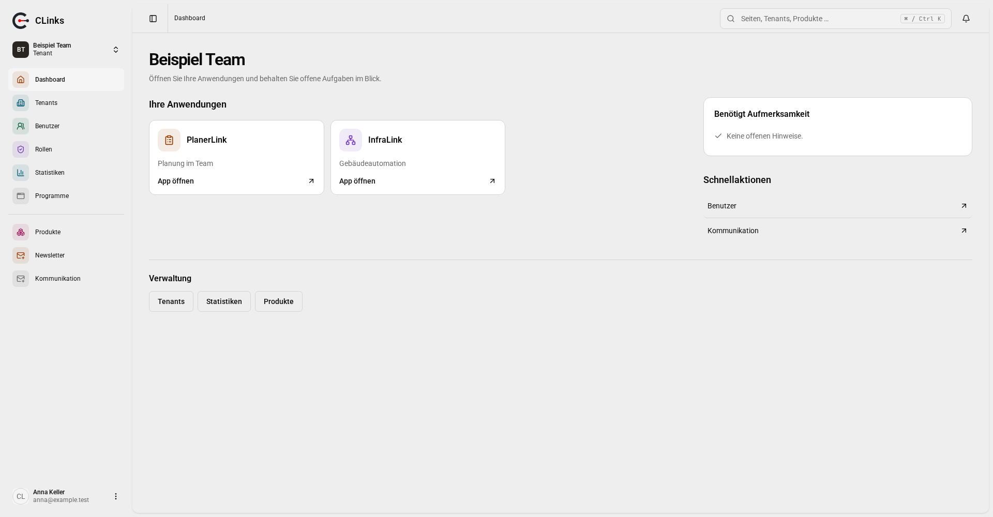Open Benutzer quick action

(837, 206)
